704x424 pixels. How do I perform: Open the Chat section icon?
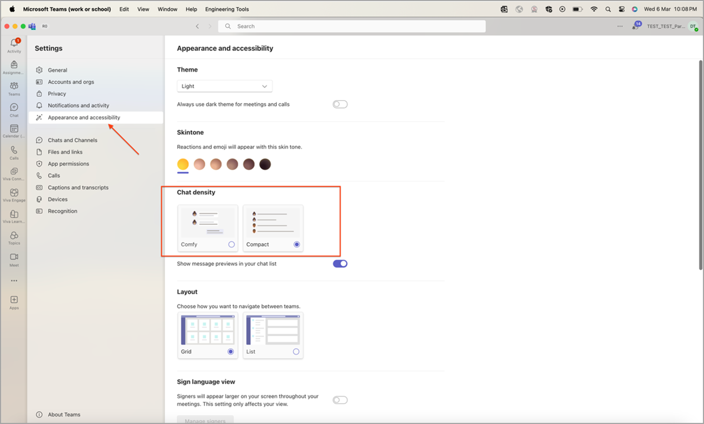tap(14, 110)
